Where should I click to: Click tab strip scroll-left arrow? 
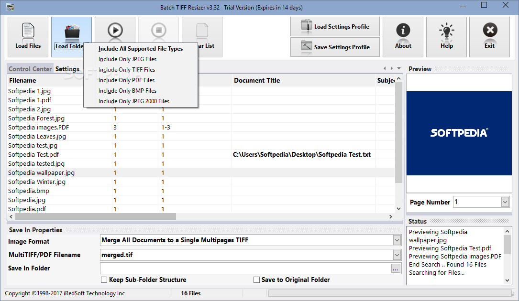385,68
